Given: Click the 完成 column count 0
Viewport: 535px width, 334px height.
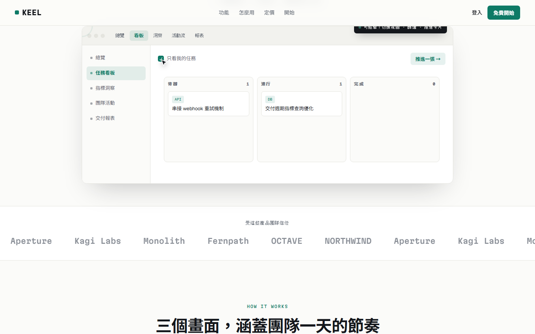Looking at the screenshot, I should pos(434,84).
